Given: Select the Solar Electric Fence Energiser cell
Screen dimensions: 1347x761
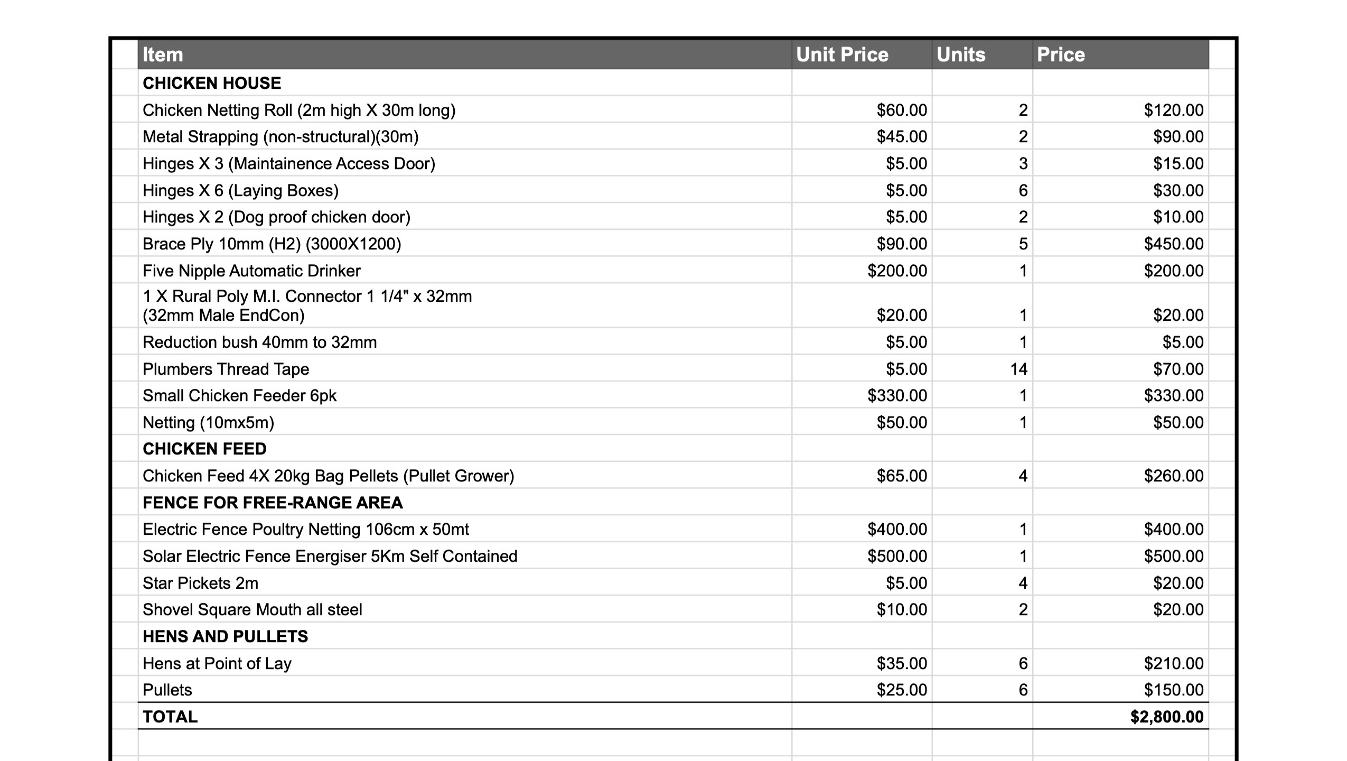Looking at the screenshot, I should pyautogui.click(x=330, y=556).
